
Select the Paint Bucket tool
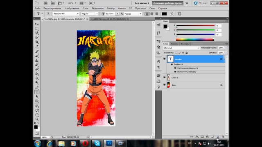click(x=37, y=73)
